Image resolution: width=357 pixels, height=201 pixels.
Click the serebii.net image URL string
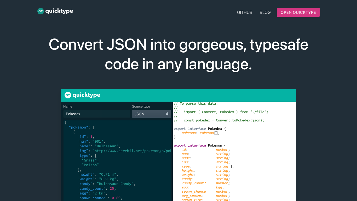point(132,151)
